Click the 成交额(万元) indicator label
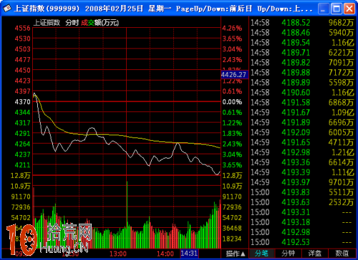358x260 pixels. pos(100,23)
